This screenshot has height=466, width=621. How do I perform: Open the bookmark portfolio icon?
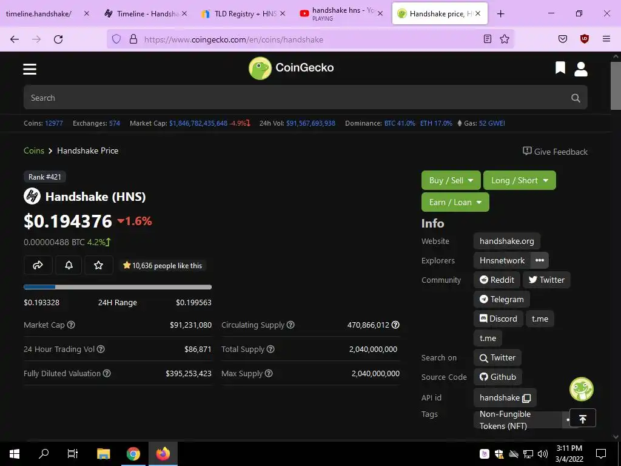pos(560,68)
